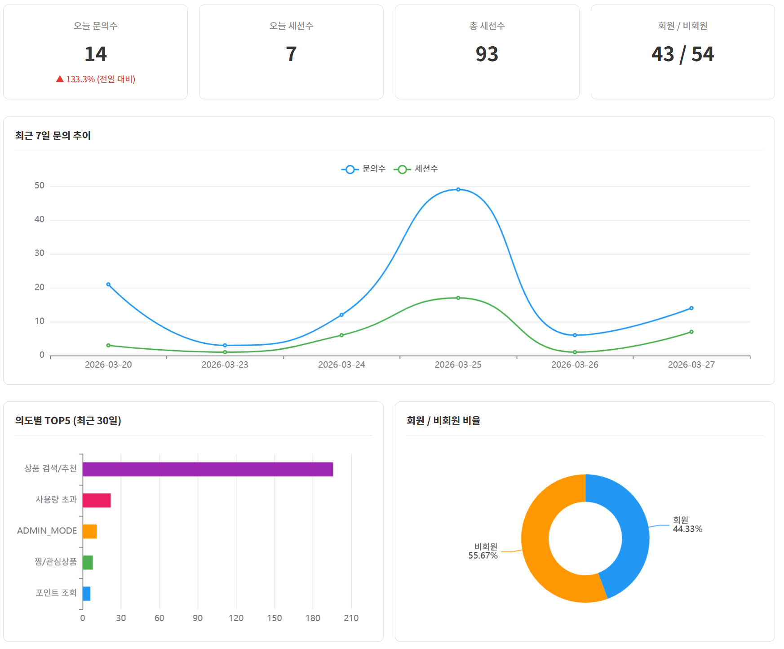Select the 세션수 data point on 2026-03-25
Viewport: 784px width, 649px height.
click(x=458, y=298)
